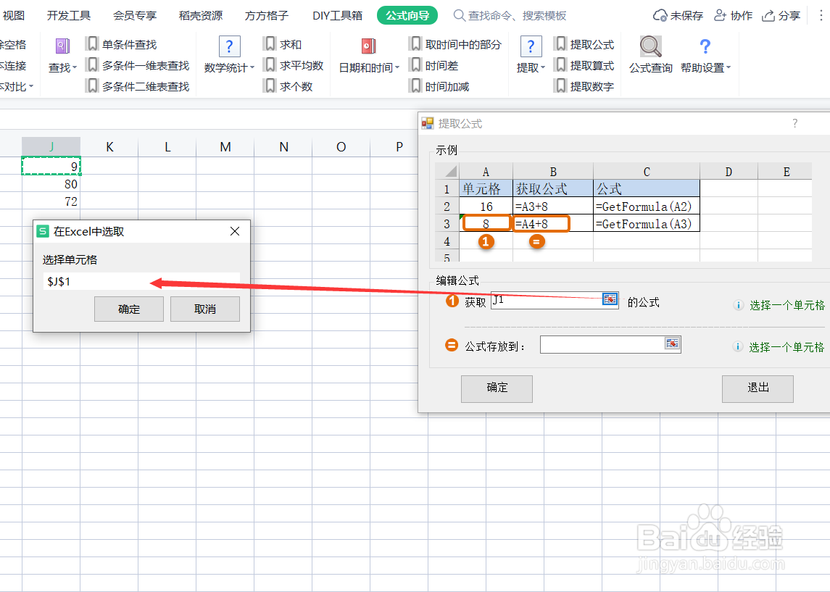Click the $J$1 cell reference field
Screen dimensions: 830x592
point(141,281)
